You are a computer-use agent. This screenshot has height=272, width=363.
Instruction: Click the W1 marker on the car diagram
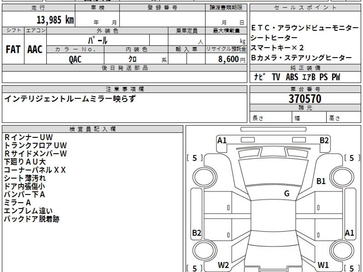point(323,265)
